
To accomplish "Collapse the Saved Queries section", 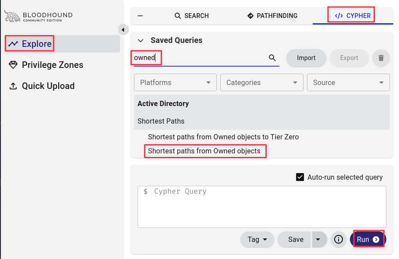I will (141, 40).
